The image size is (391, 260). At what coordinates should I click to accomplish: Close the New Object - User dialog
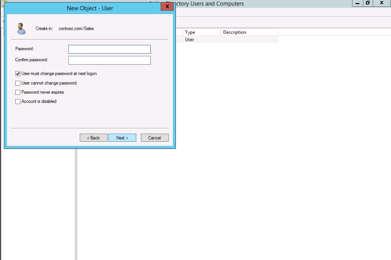coord(167,6)
